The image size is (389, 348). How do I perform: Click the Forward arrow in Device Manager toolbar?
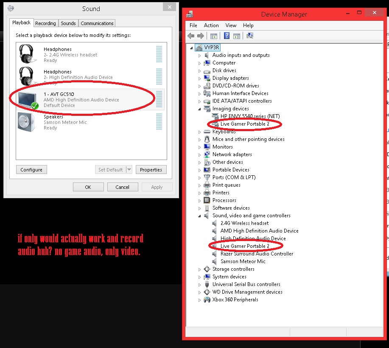coord(201,36)
